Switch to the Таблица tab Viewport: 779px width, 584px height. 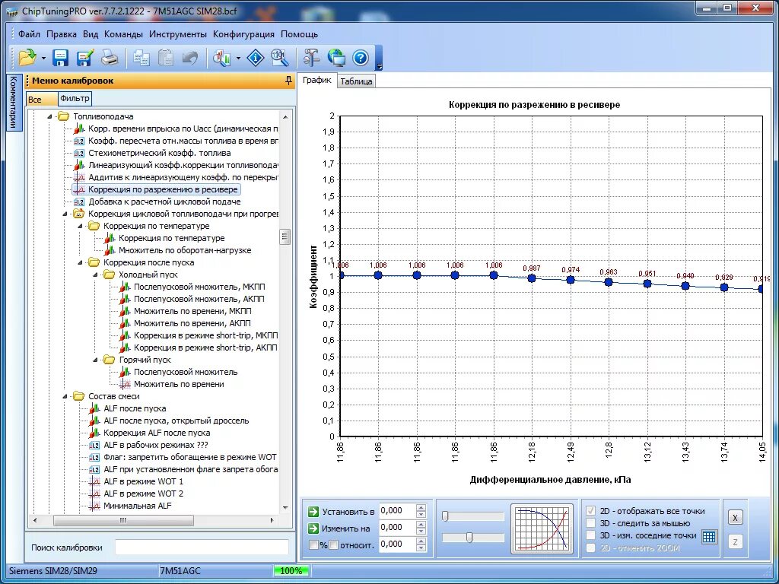click(356, 82)
